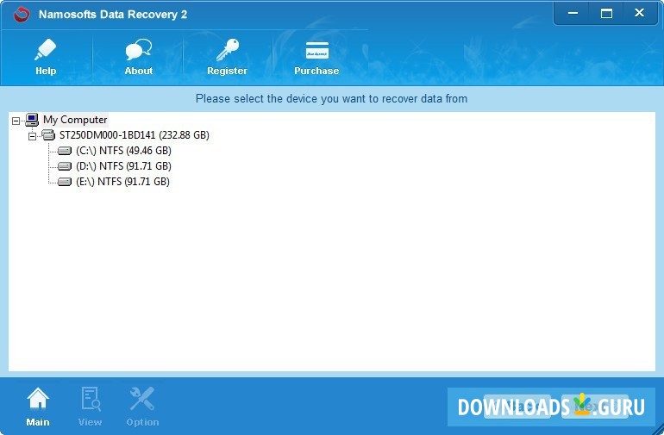Close the Namosofts Data Recovery window
This screenshot has height=435, width=664.
[x=640, y=13]
